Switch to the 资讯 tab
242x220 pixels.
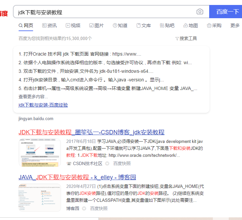coord(49,25)
